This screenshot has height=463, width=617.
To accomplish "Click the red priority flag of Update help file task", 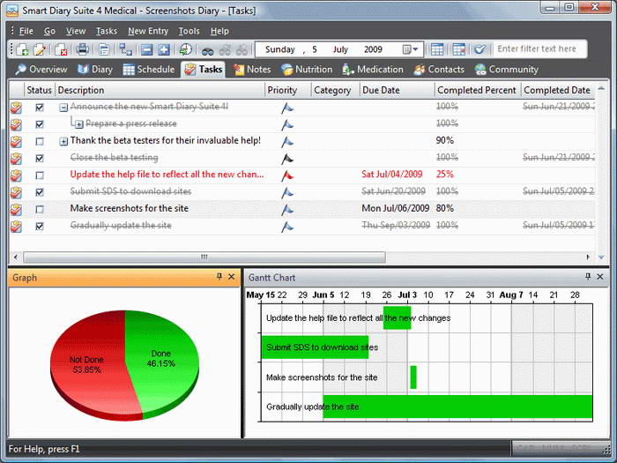I will pyautogui.click(x=287, y=175).
